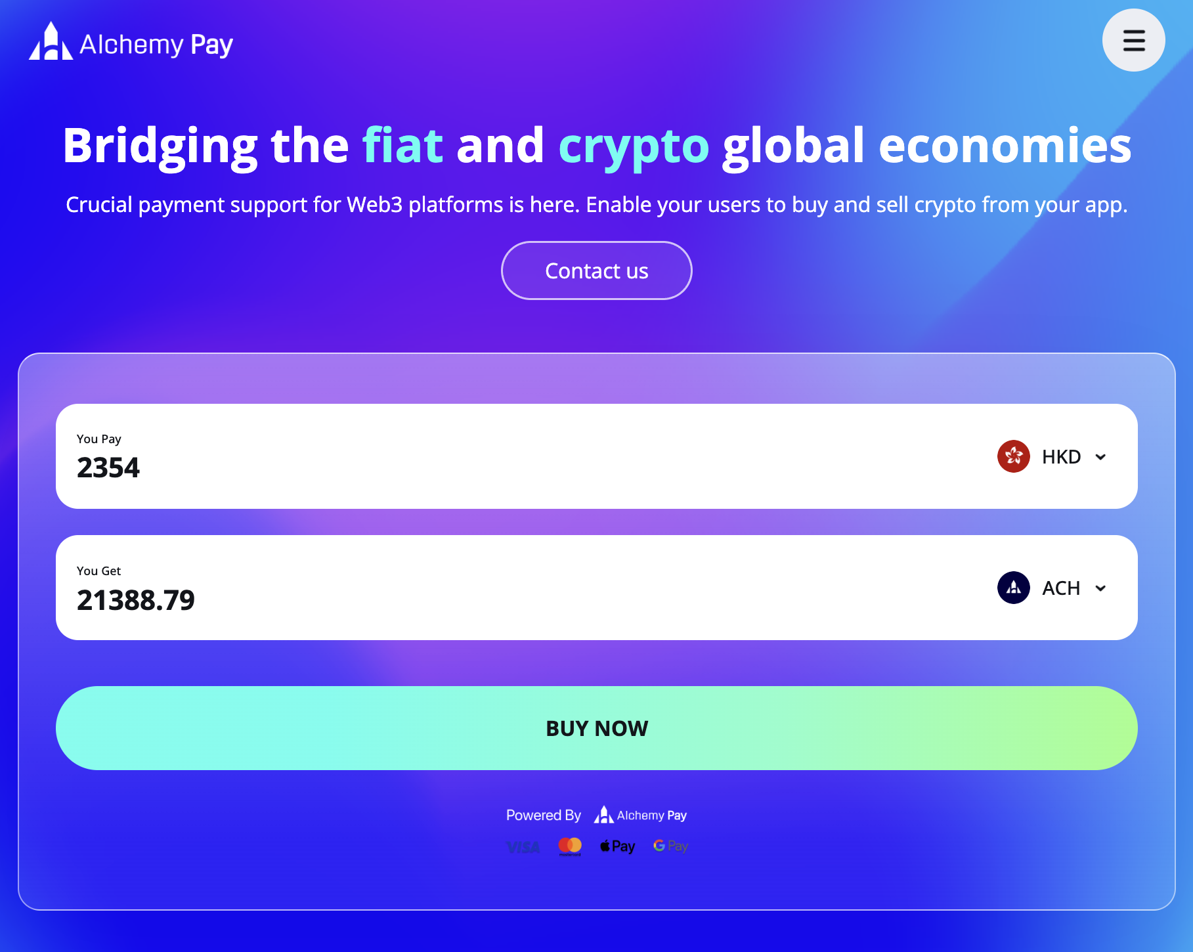Click the Visa payment logo
Viewport: 1193px width, 952px height.
523,847
